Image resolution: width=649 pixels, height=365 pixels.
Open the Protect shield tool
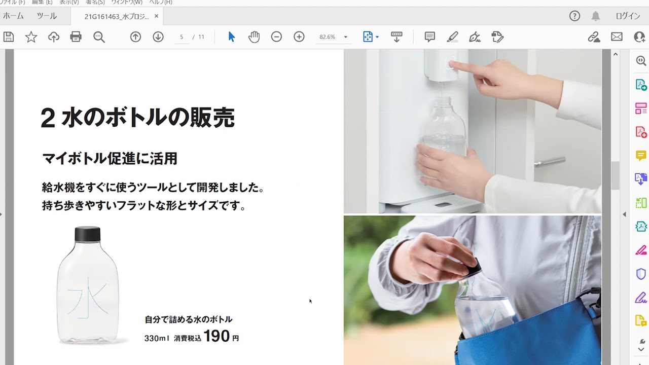641,274
